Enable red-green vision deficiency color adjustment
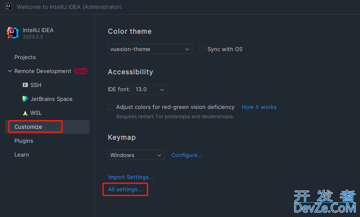Screen dimensions: 360x217 111,107
